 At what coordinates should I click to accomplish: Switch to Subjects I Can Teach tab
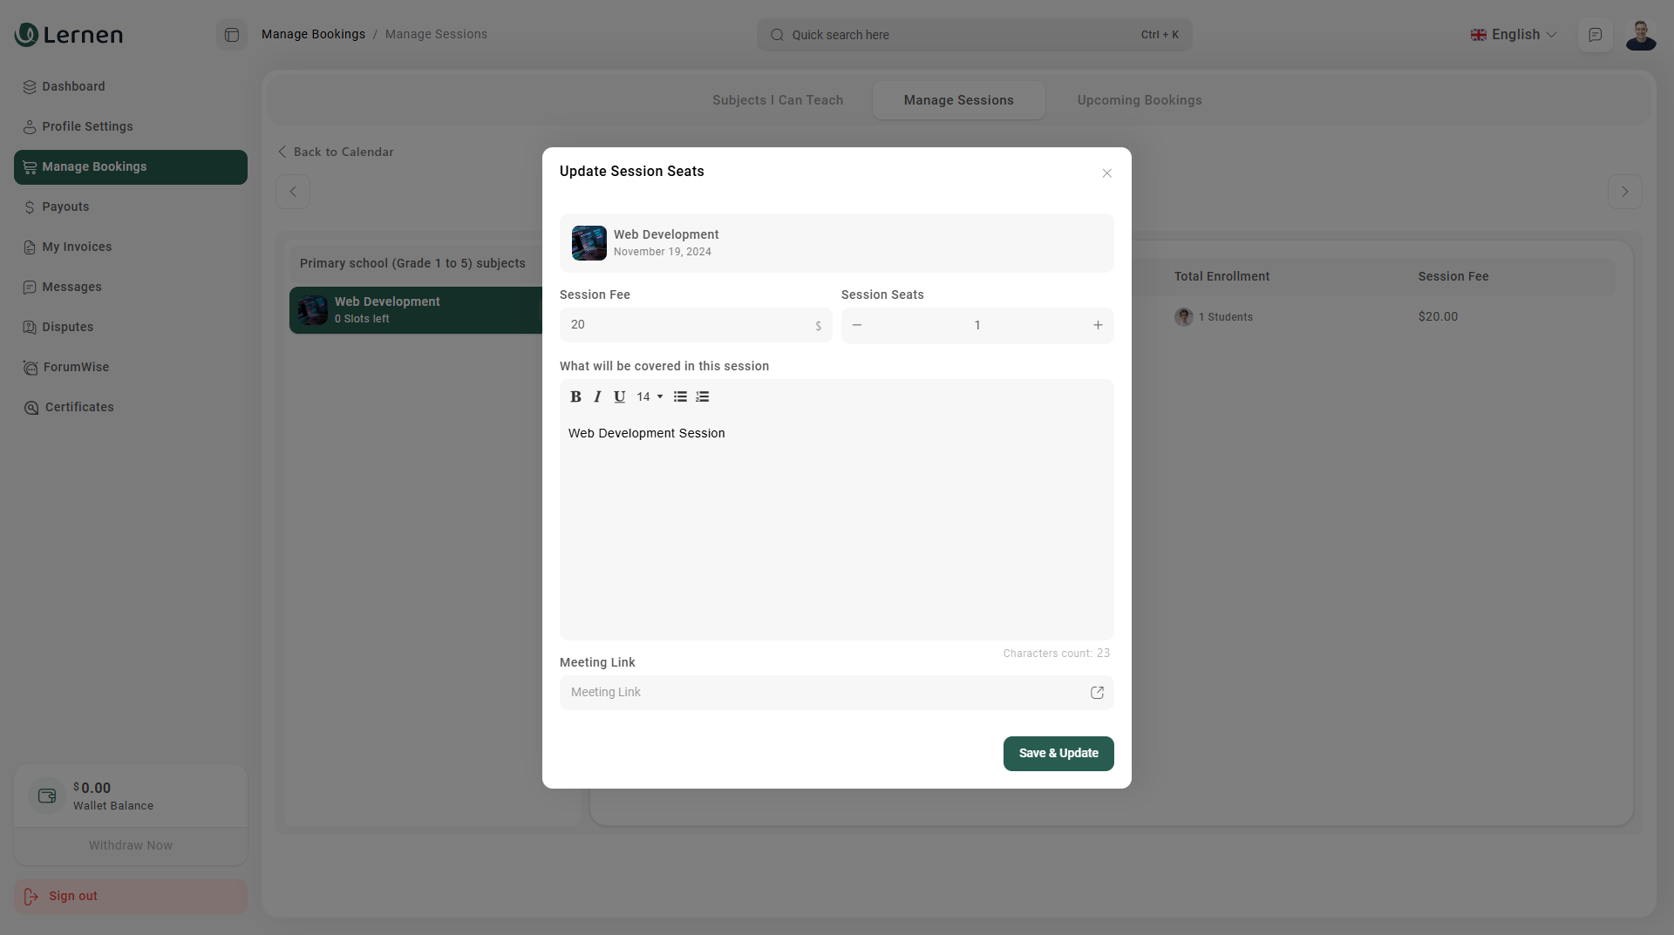click(x=777, y=100)
